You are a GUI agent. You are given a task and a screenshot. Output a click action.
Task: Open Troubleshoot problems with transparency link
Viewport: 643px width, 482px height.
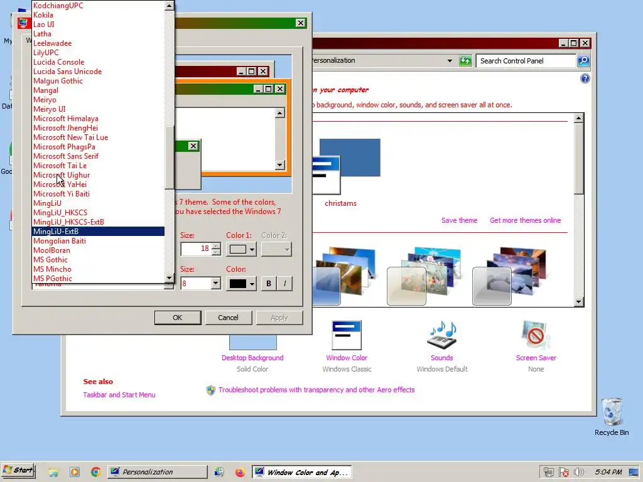316,390
